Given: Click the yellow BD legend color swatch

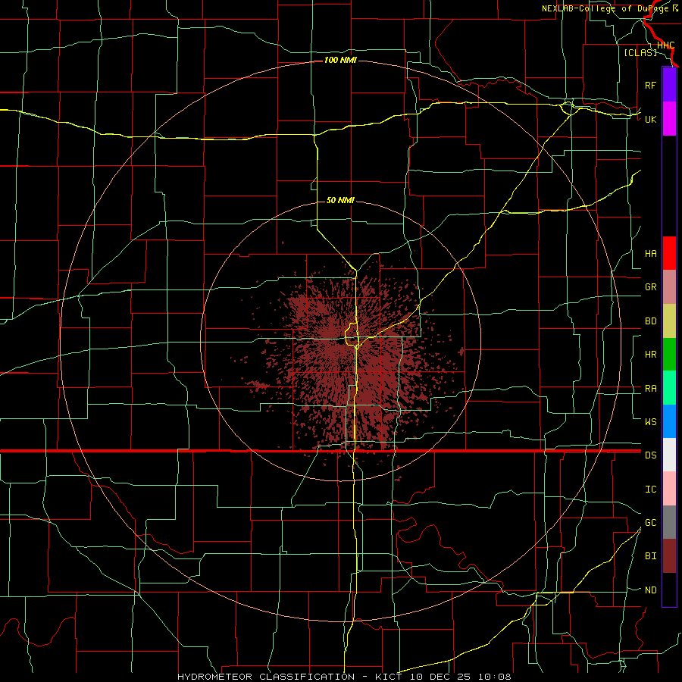Looking at the screenshot, I should (x=669, y=321).
